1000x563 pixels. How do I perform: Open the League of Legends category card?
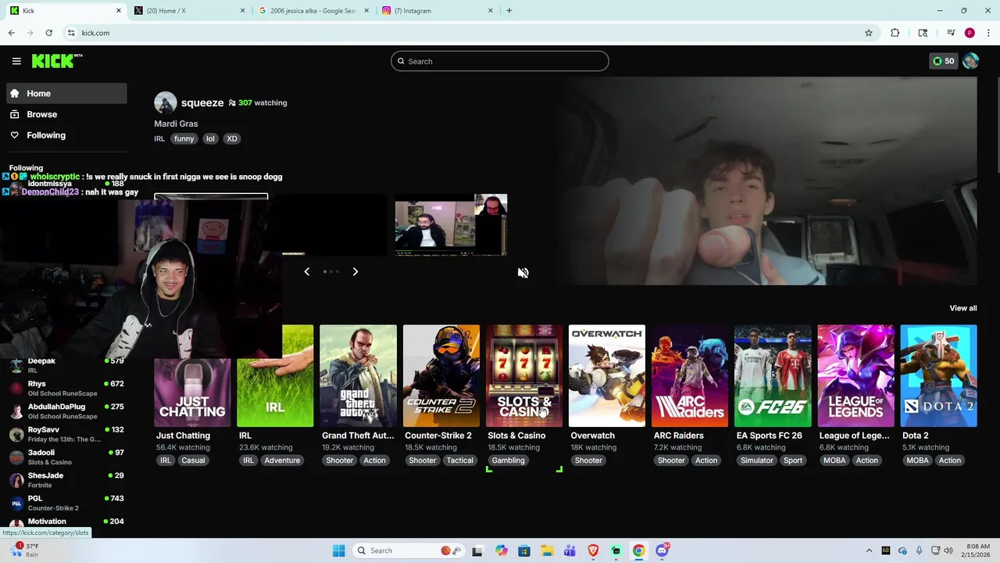(855, 376)
